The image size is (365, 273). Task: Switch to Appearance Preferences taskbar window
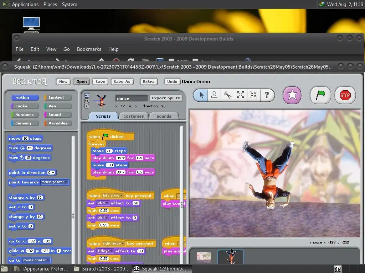pyautogui.click(x=41, y=269)
